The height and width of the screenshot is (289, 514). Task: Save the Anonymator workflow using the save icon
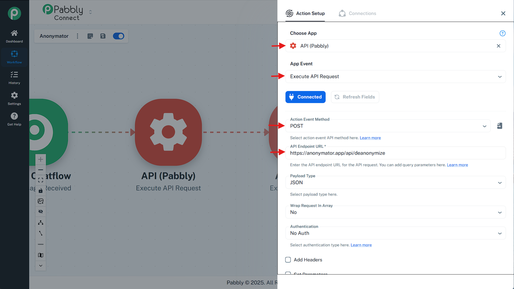click(103, 36)
